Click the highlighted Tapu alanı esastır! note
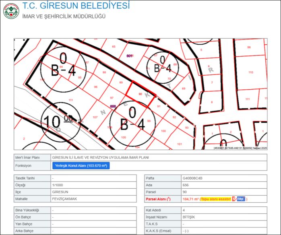The image size is (281, 235). (x=216, y=199)
